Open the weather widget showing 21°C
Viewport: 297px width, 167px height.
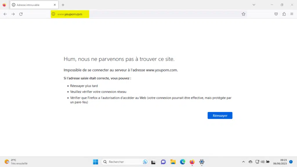[x=16, y=162]
